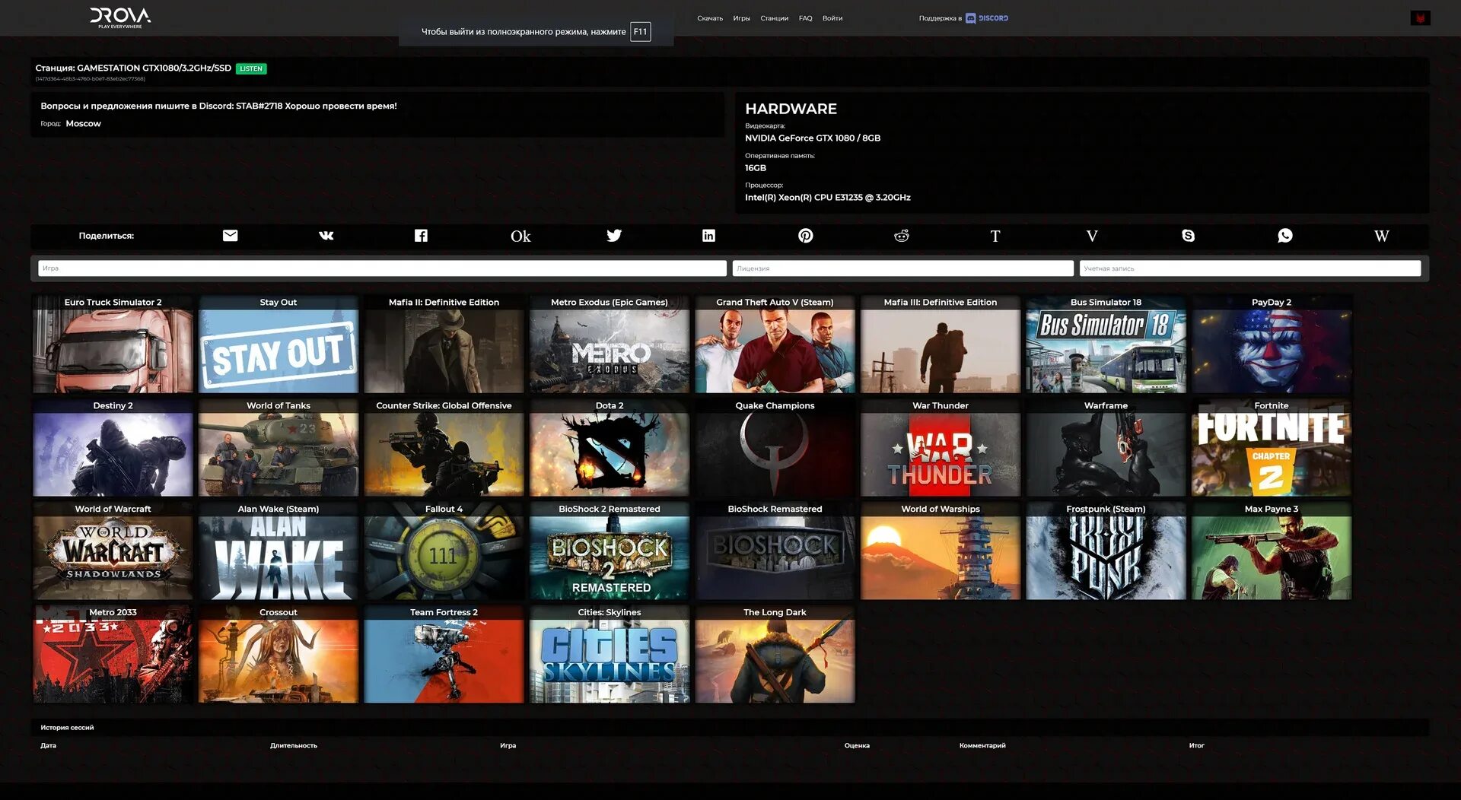Viewport: 1461px width, 800px height.
Task: Click the Войти login link
Action: pyautogui.click(x=832, y=18)
